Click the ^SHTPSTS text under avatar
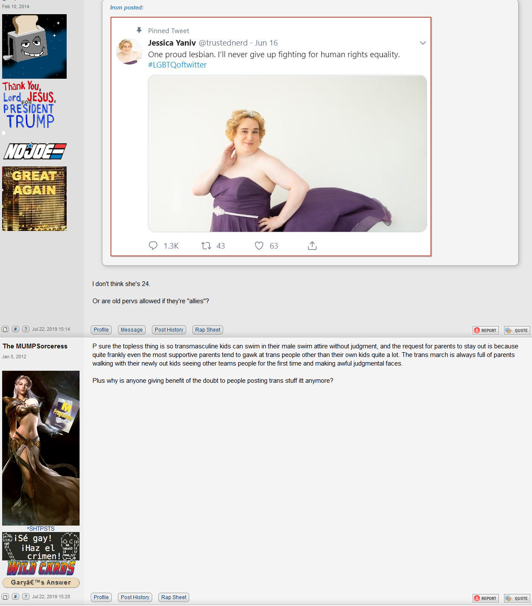Image resolution: width=532 pixels, height=606 pixels. [41, 529]
